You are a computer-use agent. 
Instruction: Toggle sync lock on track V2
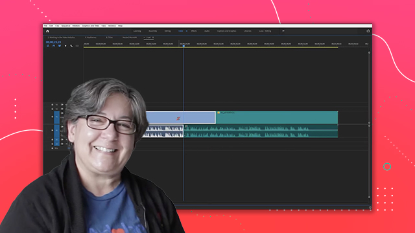[x=62, y=109]
